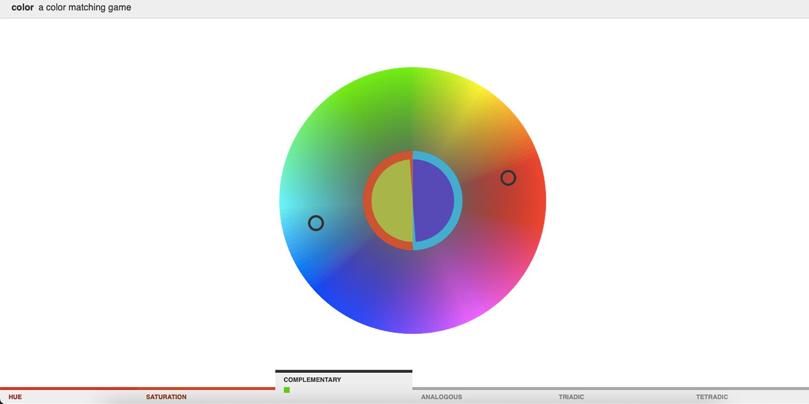The width and height of the screenshot is (809, 404).
Task: Click the light blue arc around the center circle
Action: tap(458, 201)
